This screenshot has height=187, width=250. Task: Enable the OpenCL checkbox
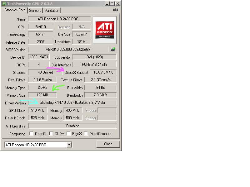point(31,134)
